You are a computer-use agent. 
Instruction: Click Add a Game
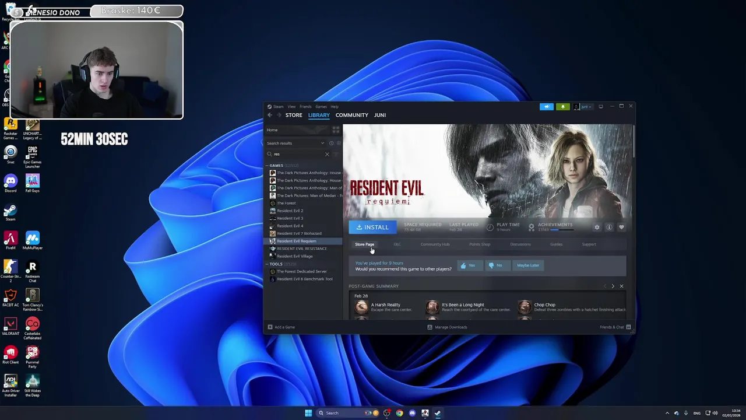[x=281, y=327]
